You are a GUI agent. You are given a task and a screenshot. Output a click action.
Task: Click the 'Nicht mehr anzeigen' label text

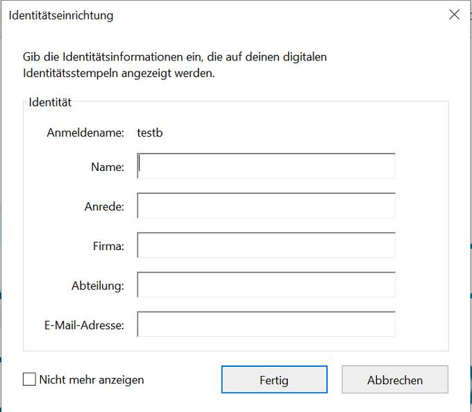[x=92, y=380]
